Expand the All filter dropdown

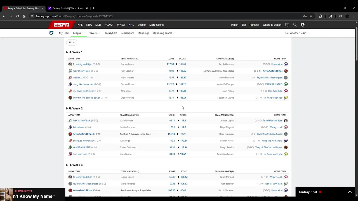click(x=72, y=42)
